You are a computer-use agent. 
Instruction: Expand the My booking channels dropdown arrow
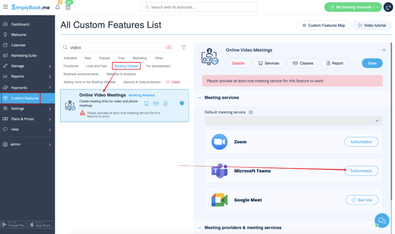377,7
